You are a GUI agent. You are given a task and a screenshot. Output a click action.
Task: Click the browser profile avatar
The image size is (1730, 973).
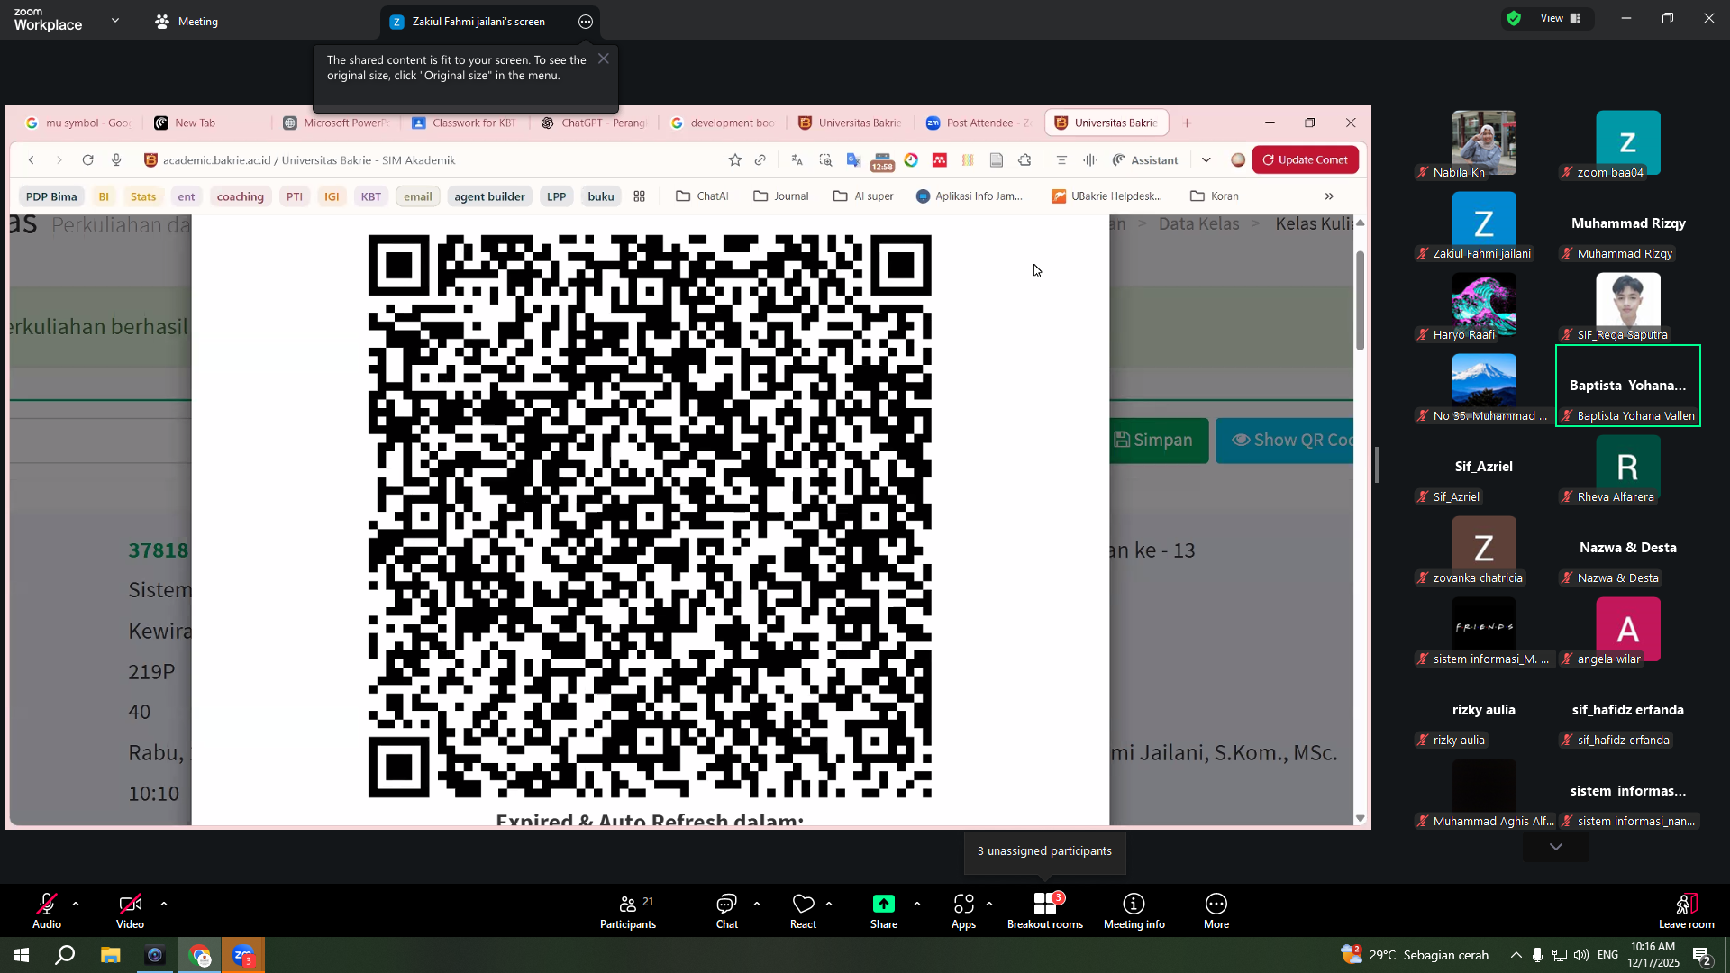[1238, 160]
